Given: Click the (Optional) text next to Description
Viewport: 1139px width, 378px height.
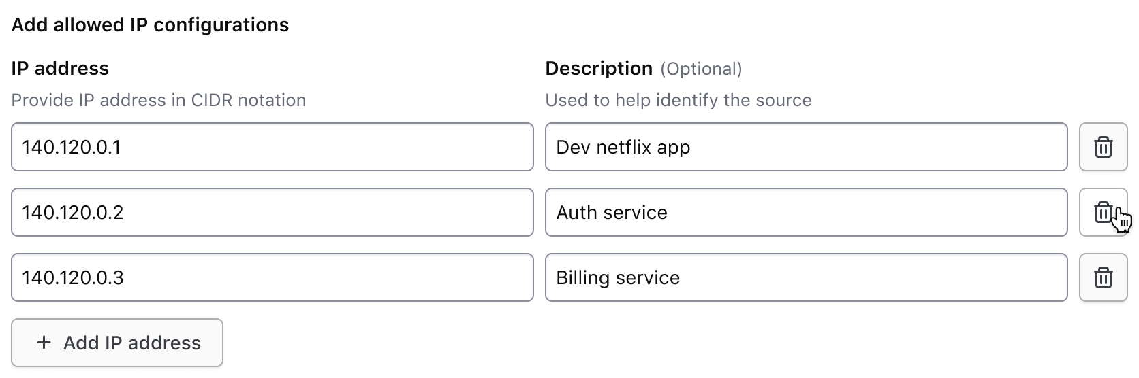Looking at the screenshot, I should [x=701, y=69].
